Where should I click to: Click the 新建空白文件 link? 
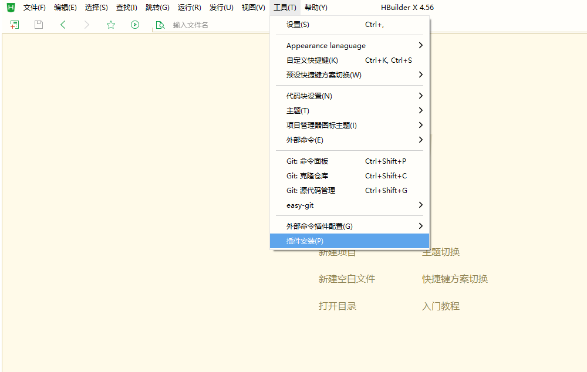[347, 279]
